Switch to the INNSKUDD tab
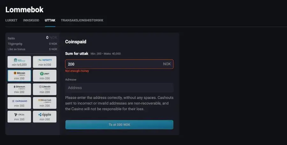Screen dimensions: 287x145 (x=31, y=20)
